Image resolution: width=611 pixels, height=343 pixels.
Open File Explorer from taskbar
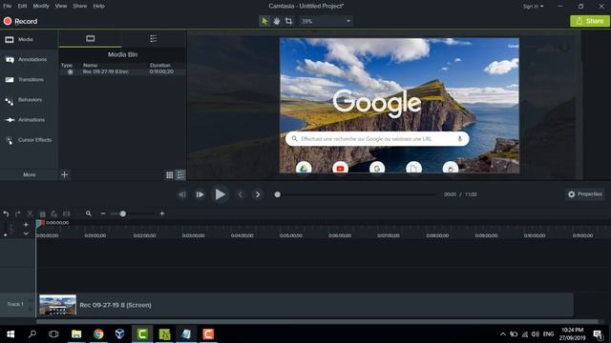point(76,334)
